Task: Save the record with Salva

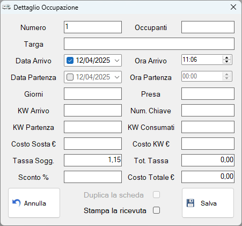Action: click(x=208, y=203)
